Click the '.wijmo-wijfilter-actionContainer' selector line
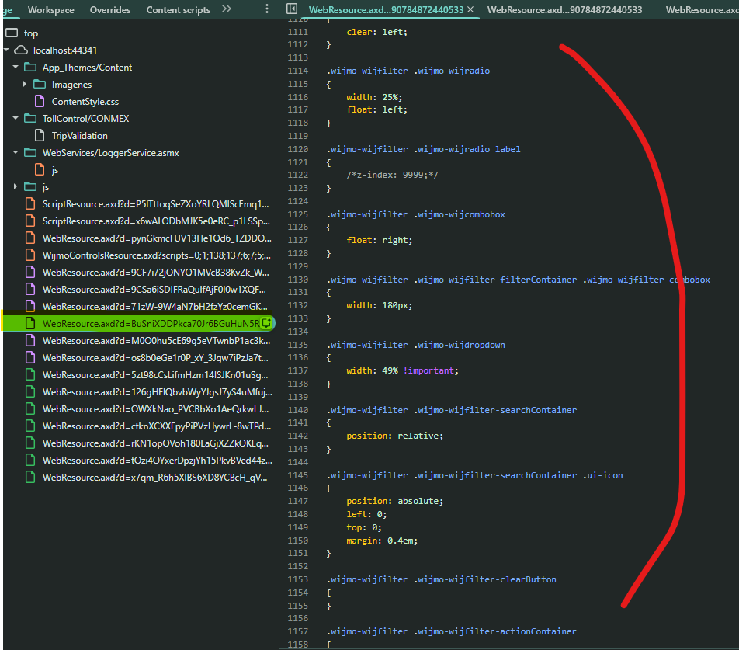Screen dimensions: 739x650 pyautogui.click(x=452, y=631)
